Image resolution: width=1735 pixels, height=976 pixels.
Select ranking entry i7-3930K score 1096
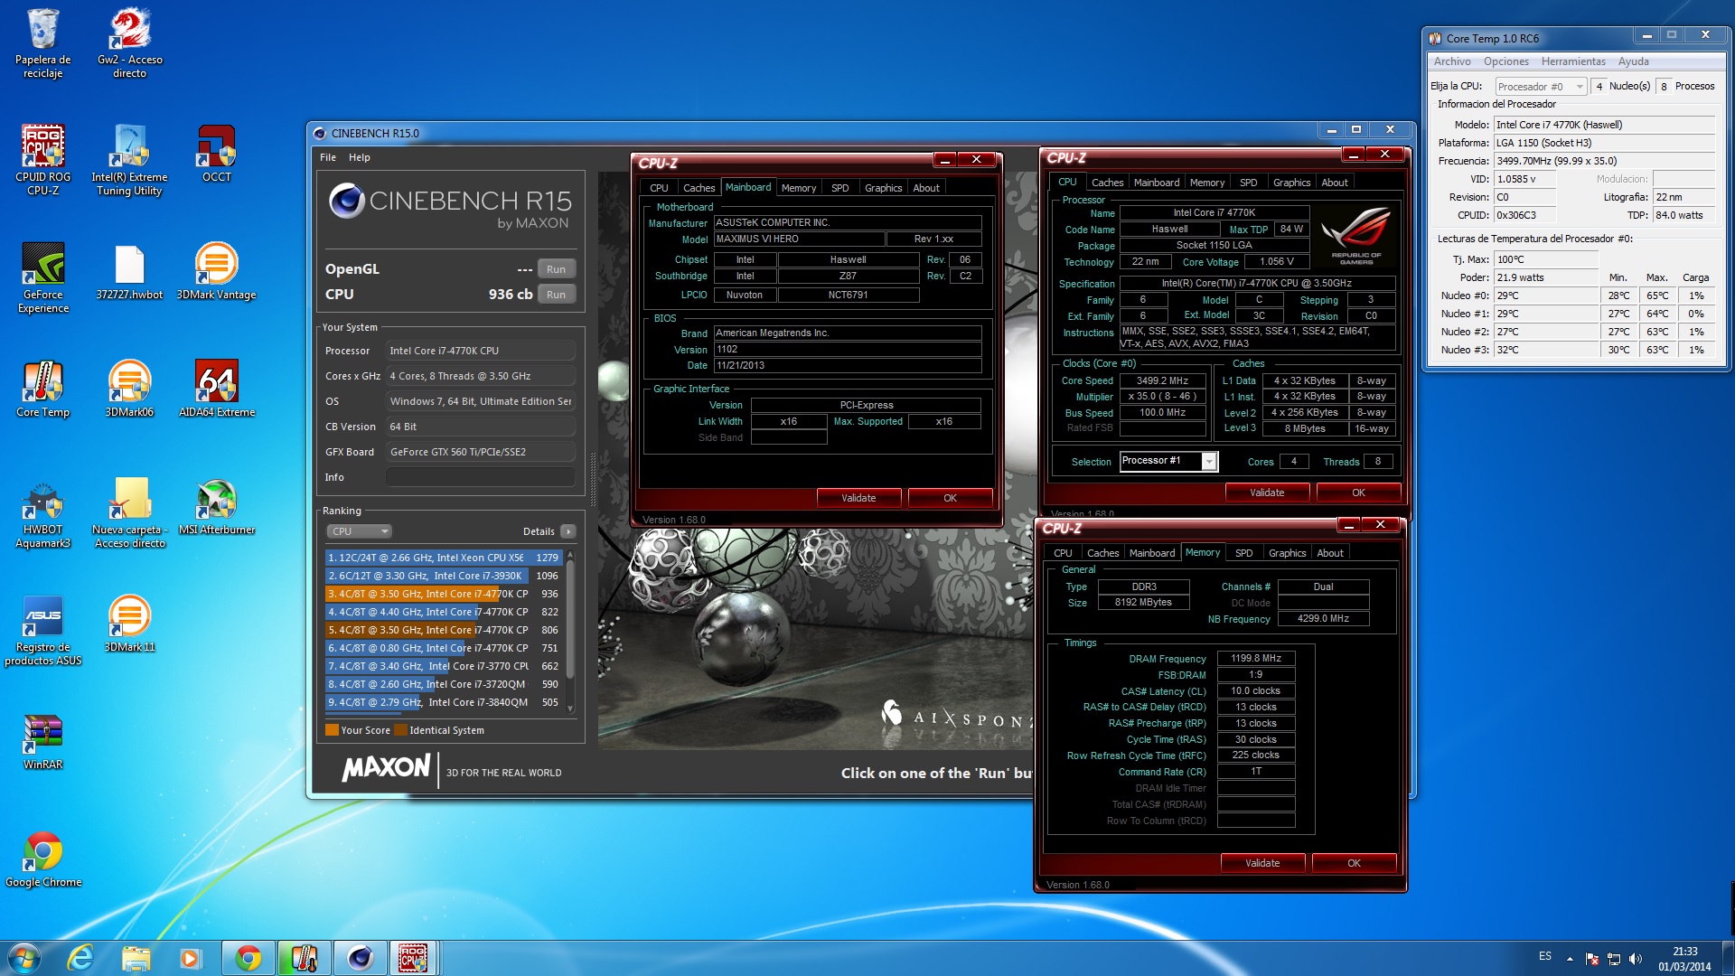[x=443, y=576]
